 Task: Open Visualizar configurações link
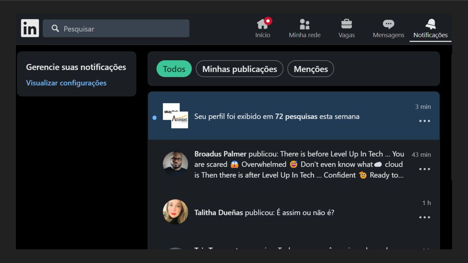(66, 83)
